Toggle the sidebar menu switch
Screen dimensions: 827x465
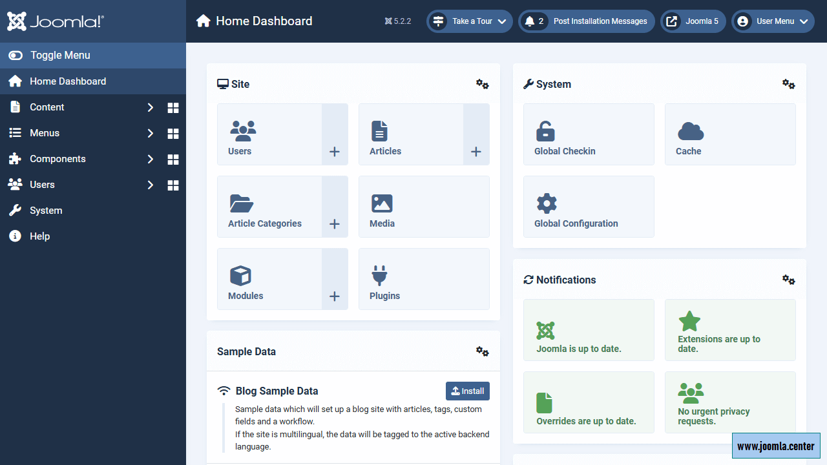coord(16,56)
